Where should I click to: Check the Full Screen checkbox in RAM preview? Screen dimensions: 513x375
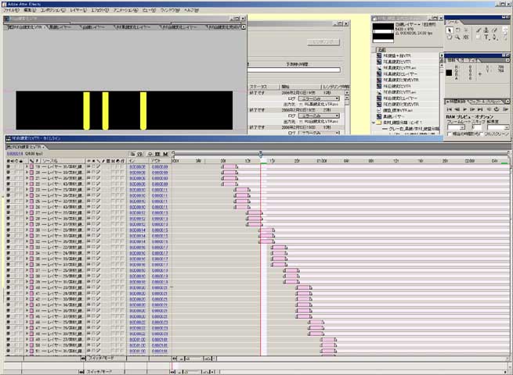point(482,134)
